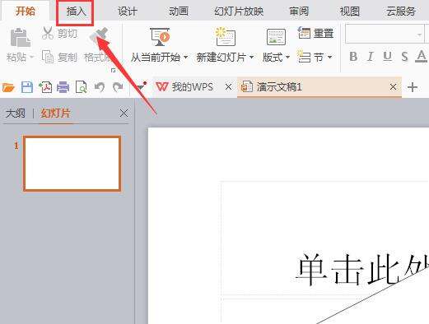429x324 pixels.
Task: Click the 版式 layout icon
Action: coord(276,37)
